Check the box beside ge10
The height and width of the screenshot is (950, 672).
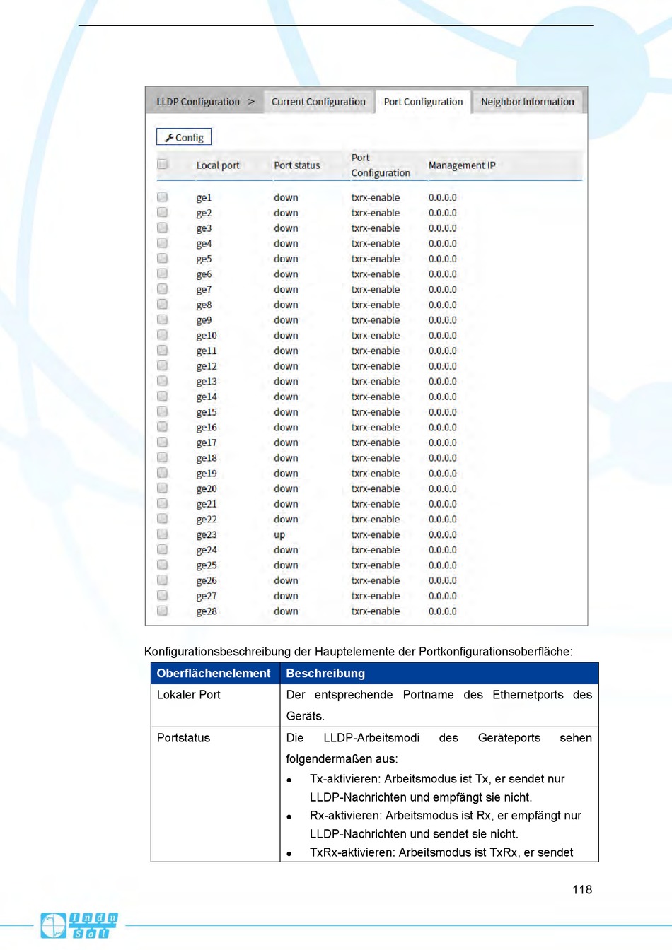tap(163, 335)
